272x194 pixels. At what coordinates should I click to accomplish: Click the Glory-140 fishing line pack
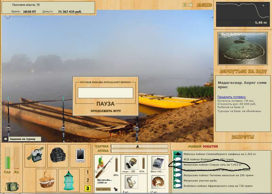point(158,163)
